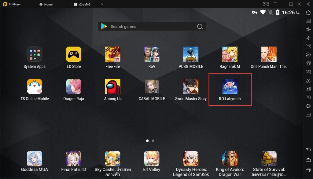This screenshot has width=313, height=179.
Task: Open the operation recorder/synchronizer icon
Action: (x=308, y=55)
